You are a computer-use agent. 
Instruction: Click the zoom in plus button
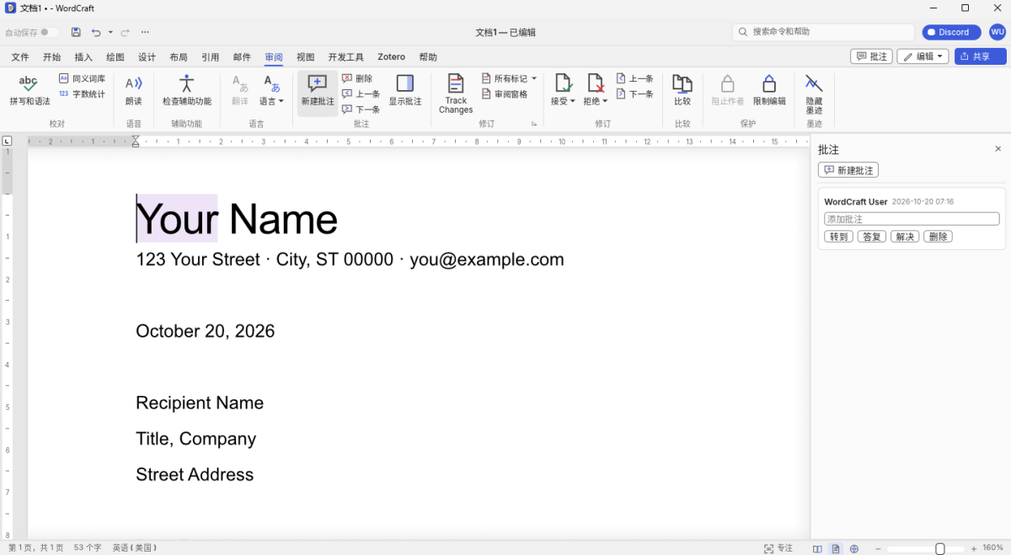(x=974, y=548)
